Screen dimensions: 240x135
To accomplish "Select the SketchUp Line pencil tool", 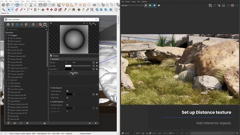I will (21, 10).
